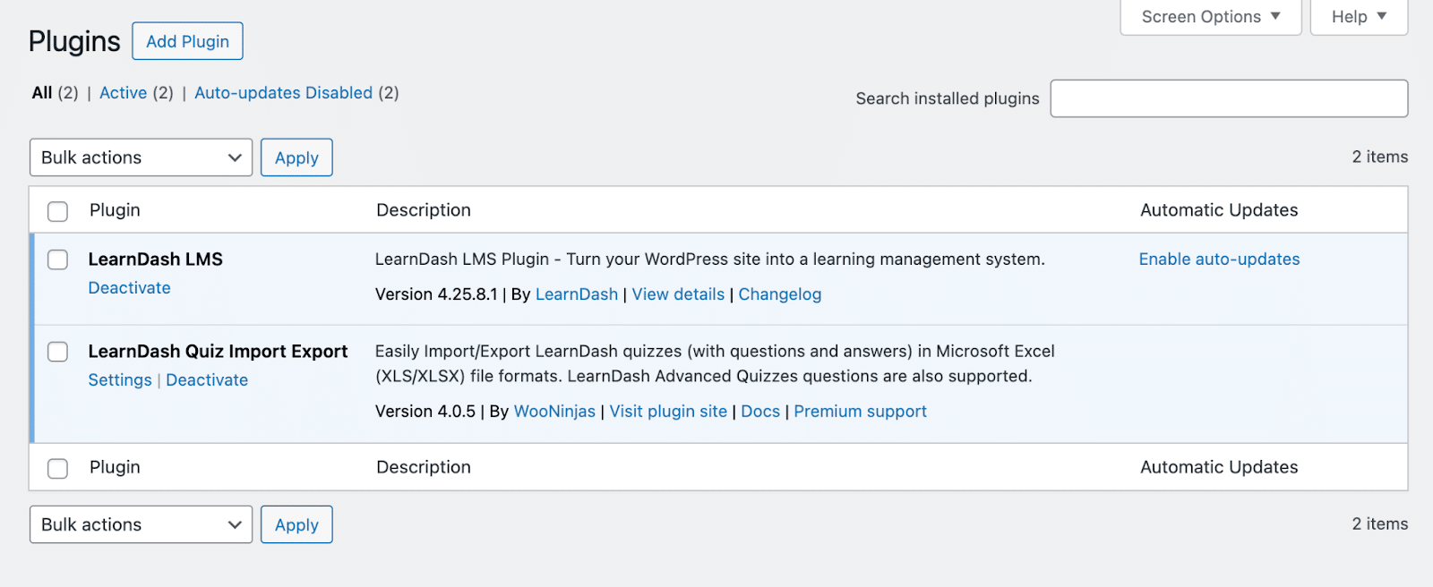Viewport: 1433px width, 587px height.
Task: Click the LearnDash Quiz Import Export name
Action: [x=218, y=352]
